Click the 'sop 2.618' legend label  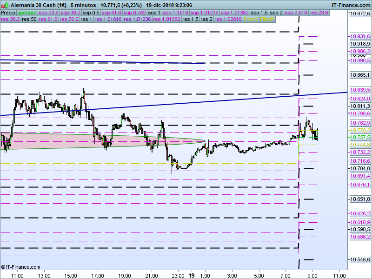(296, 13)
